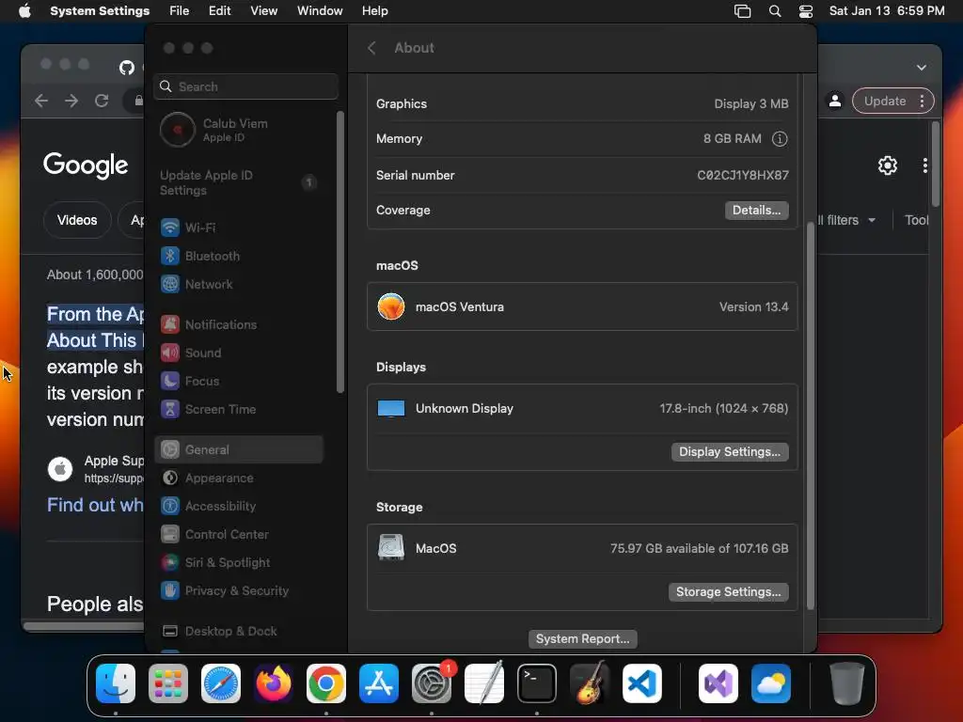Launch Firefox from the Dock
Viewport: 963px width, 722px height.
click(274, 683)
